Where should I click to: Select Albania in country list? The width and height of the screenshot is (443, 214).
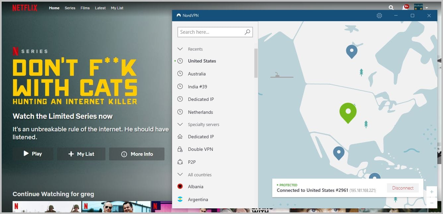(196, 187)
